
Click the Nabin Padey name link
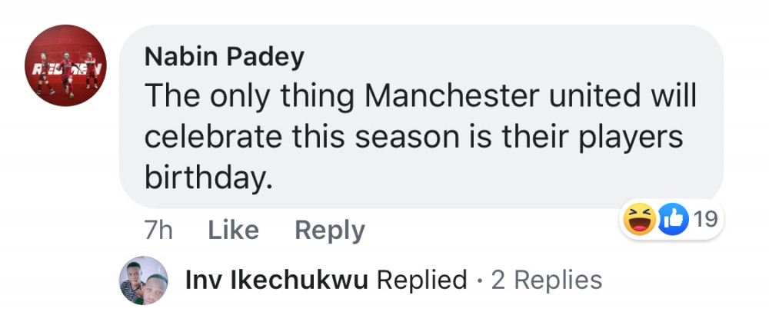click(x=224, y=56)
